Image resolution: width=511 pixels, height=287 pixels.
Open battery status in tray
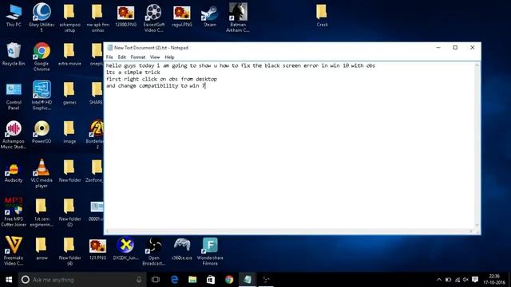448,280
